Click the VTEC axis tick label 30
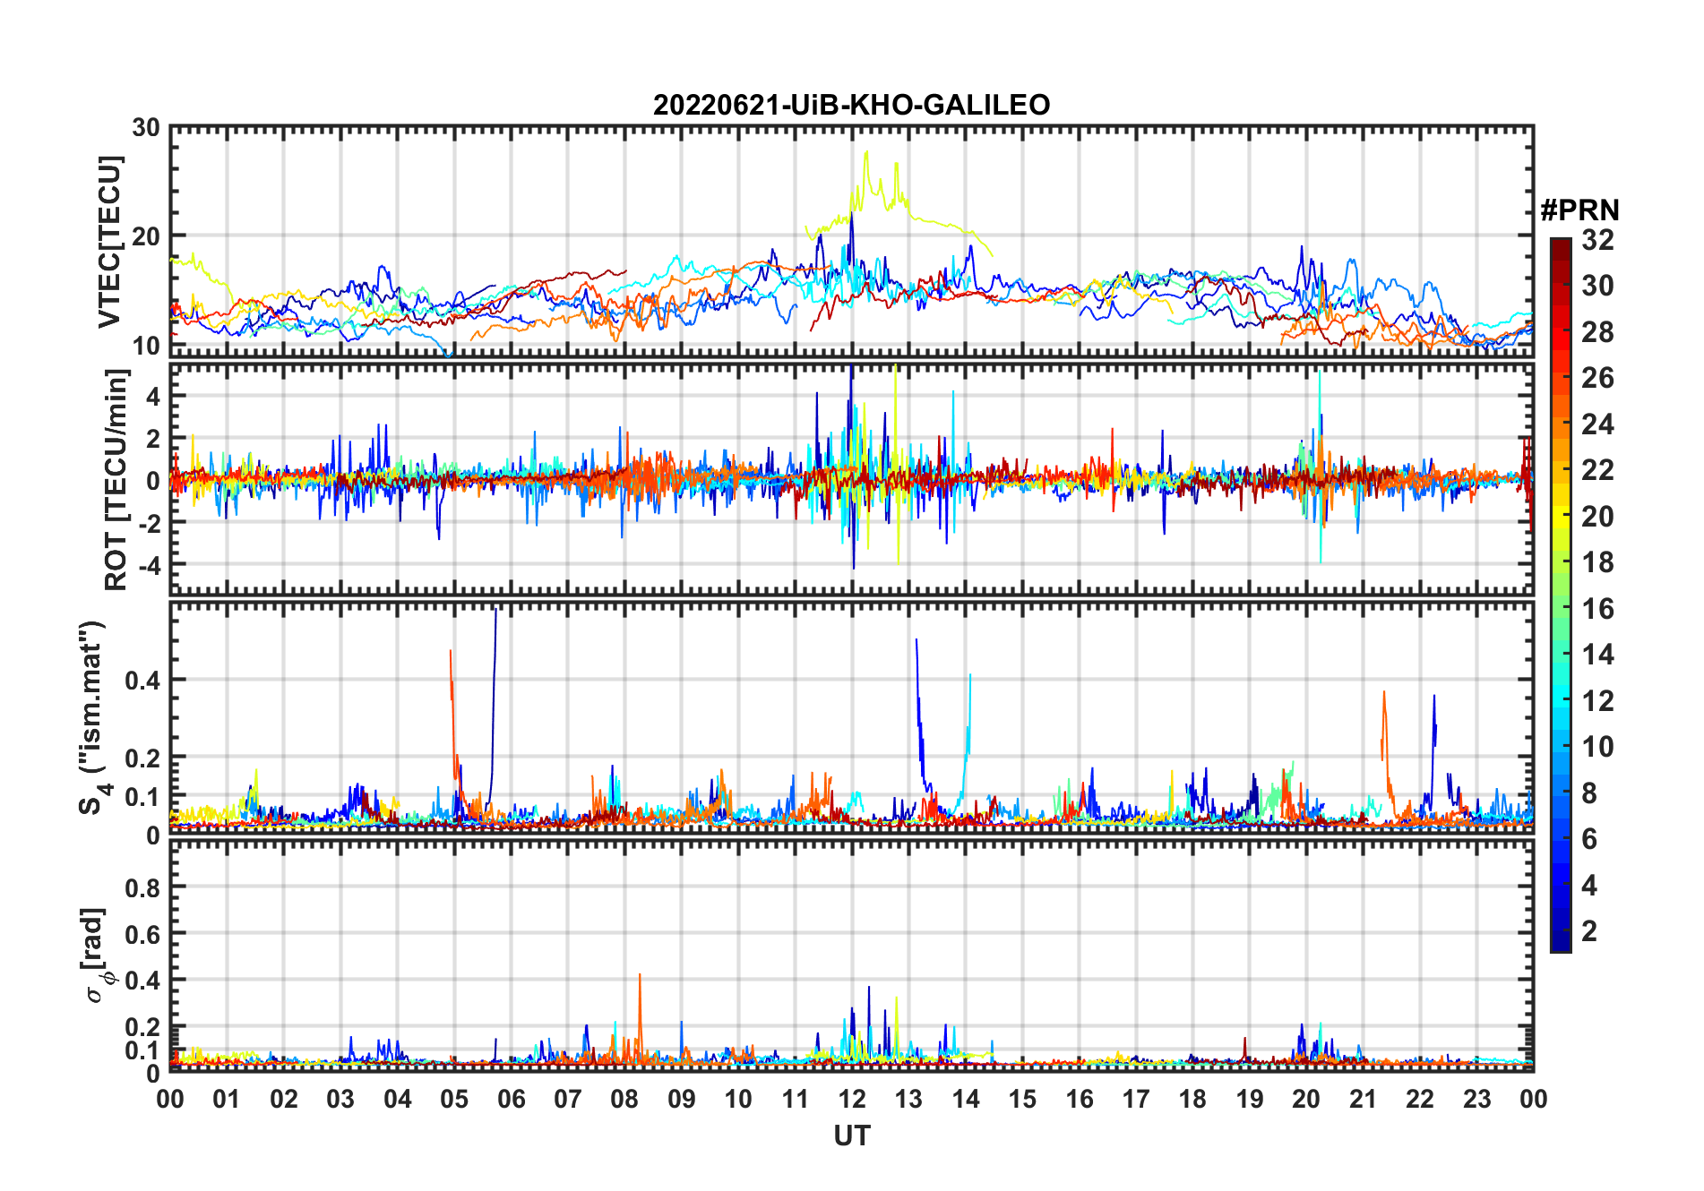The image size is (1704, 1191). 146,127
